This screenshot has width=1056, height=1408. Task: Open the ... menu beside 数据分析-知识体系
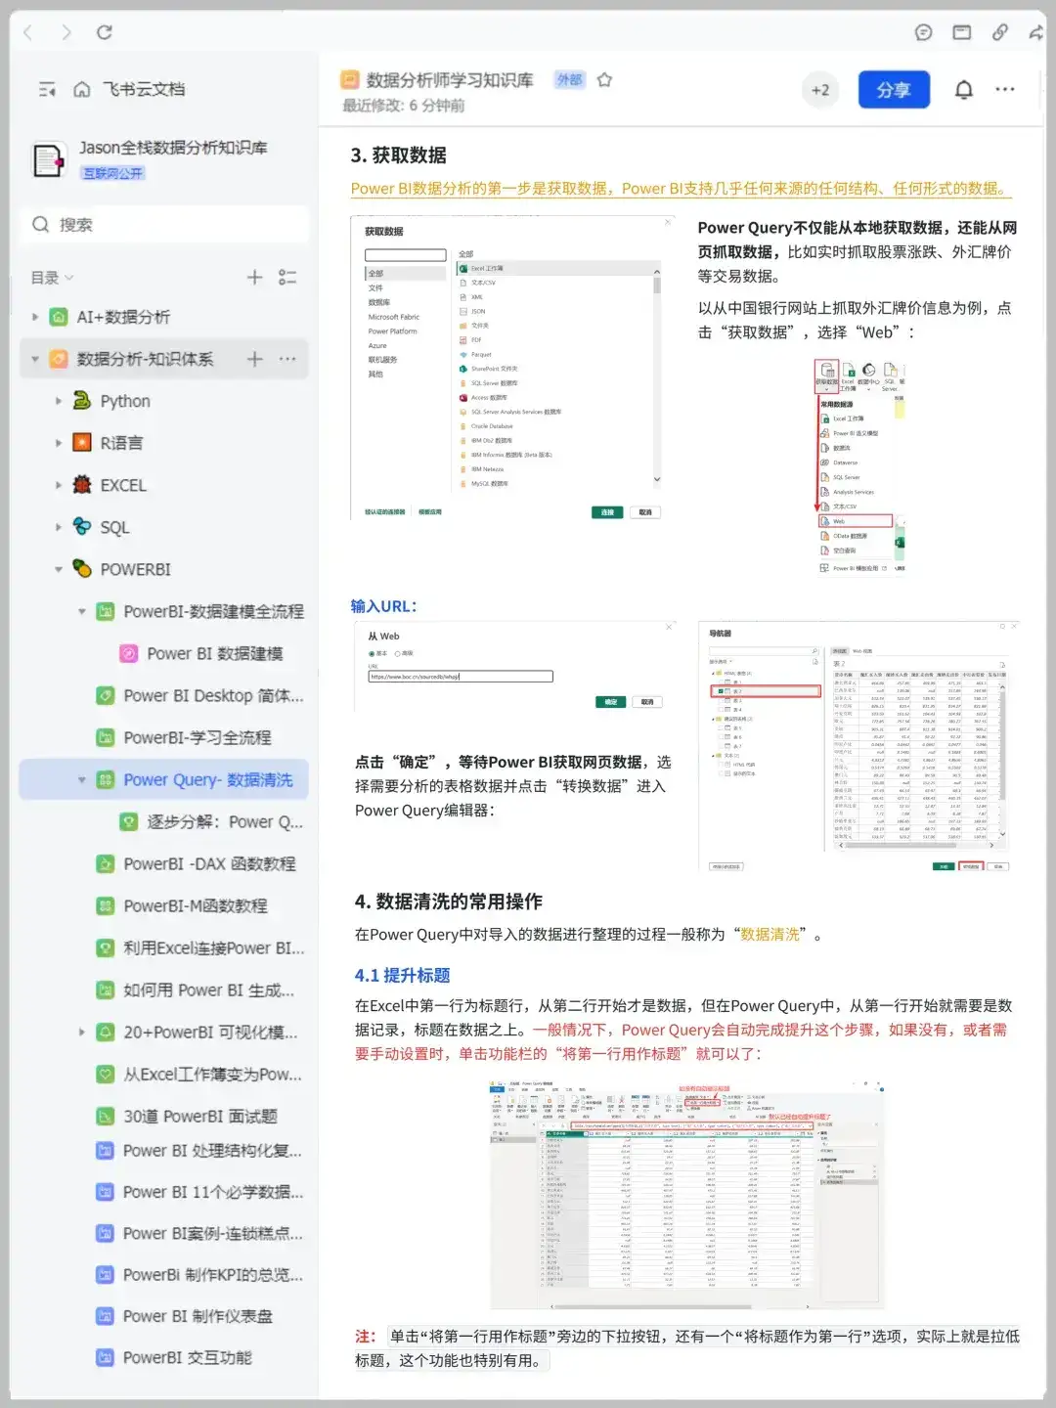pyautogui.click(x=286, y=359)
